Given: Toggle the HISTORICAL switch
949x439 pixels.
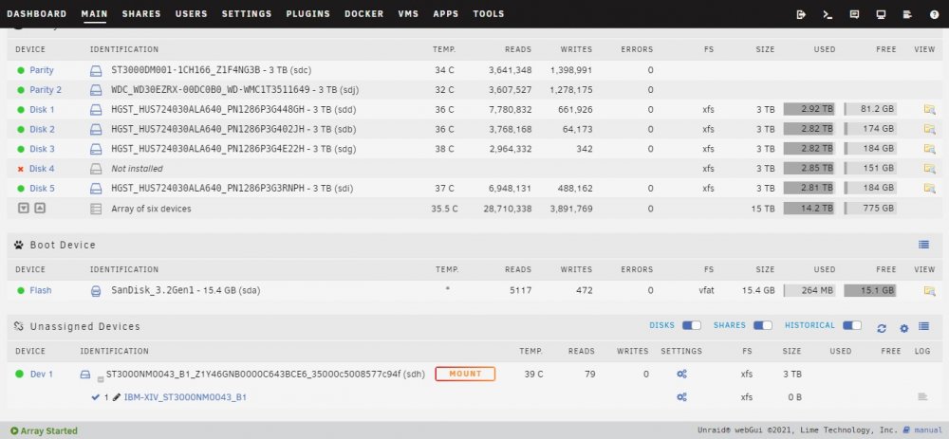Looking at the screenshot, I should point(852,325).
